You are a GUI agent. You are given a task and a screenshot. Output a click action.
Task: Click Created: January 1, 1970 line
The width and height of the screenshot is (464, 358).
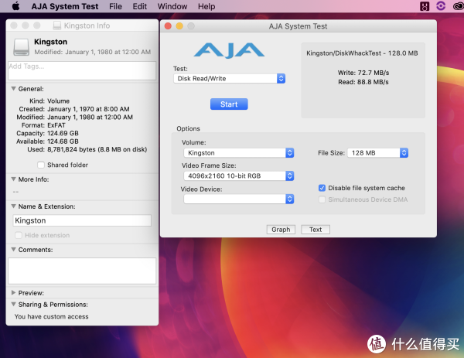tap(74, 109)
